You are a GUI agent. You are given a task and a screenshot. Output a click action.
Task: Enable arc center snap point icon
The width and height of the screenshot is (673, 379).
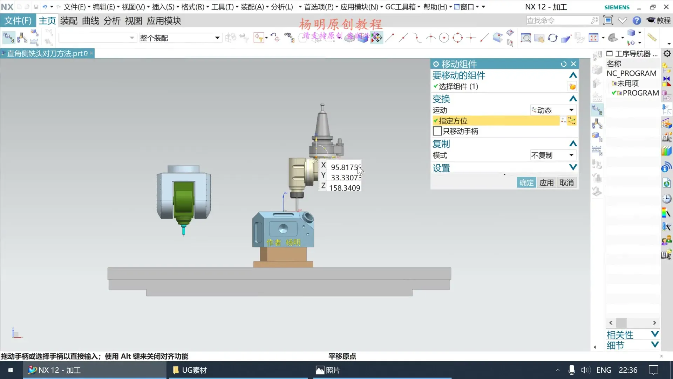(x=444, y=38)
